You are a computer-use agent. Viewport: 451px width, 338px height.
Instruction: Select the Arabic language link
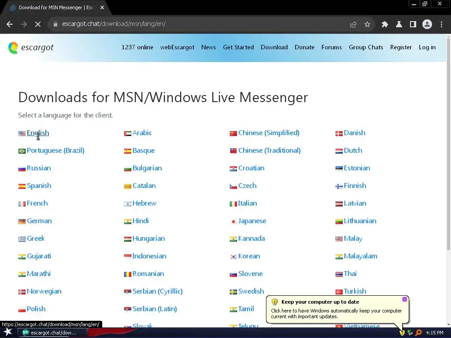pos(142,133)
